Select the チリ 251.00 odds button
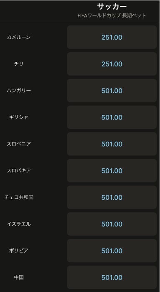This screenshot has height=292, width=160. click(112, 64)
